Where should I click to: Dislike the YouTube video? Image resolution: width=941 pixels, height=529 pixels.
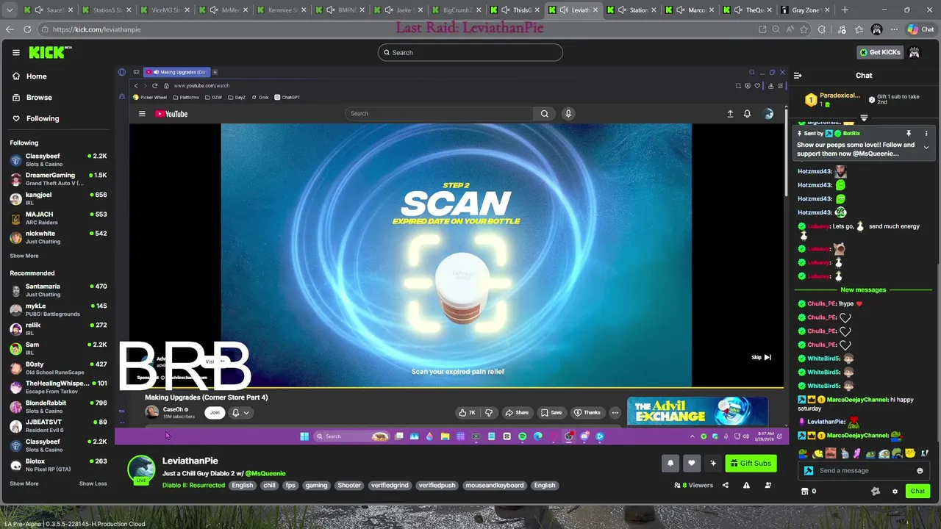point(488,412)
